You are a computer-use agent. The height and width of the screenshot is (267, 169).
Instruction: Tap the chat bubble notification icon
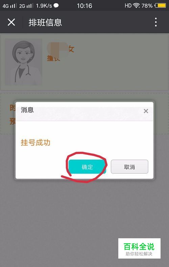pos(56,6)
